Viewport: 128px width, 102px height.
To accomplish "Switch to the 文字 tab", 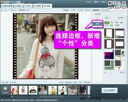I will coord(28,6).
